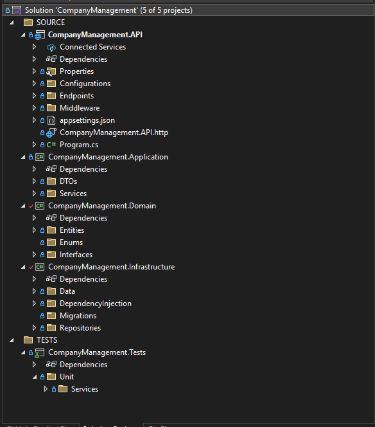
Task: Click Dependencies icon under CompanyManagement.Domain
Action: 51,218
